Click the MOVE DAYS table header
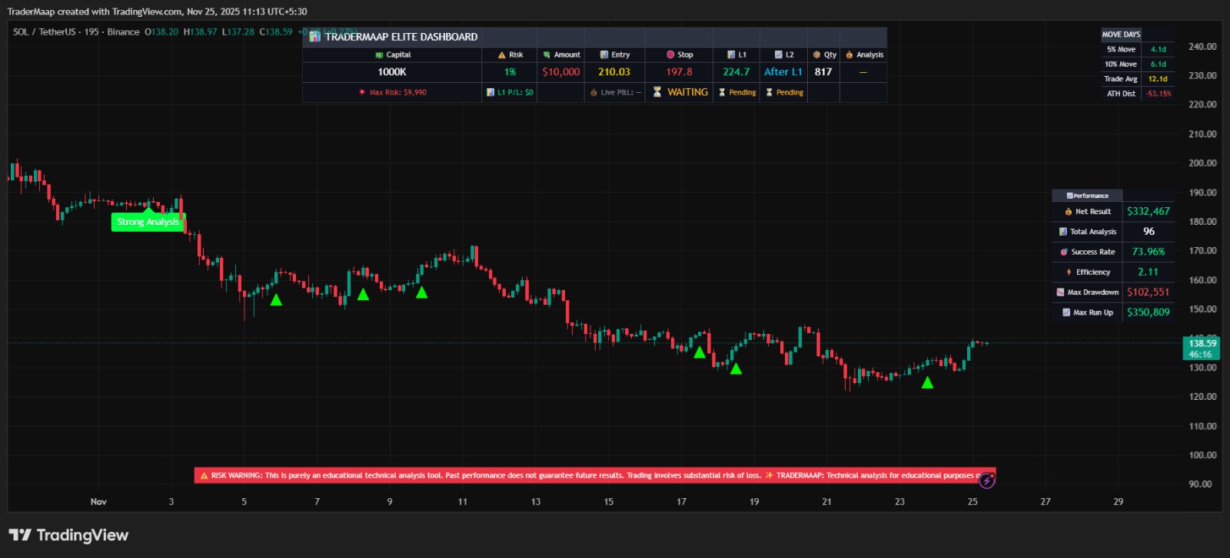Image resolution: width=1230 pixels, height=558 pixels. tap(1121, 35)
